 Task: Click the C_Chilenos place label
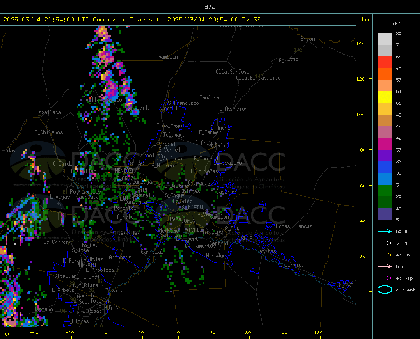[x=49, y=132]
